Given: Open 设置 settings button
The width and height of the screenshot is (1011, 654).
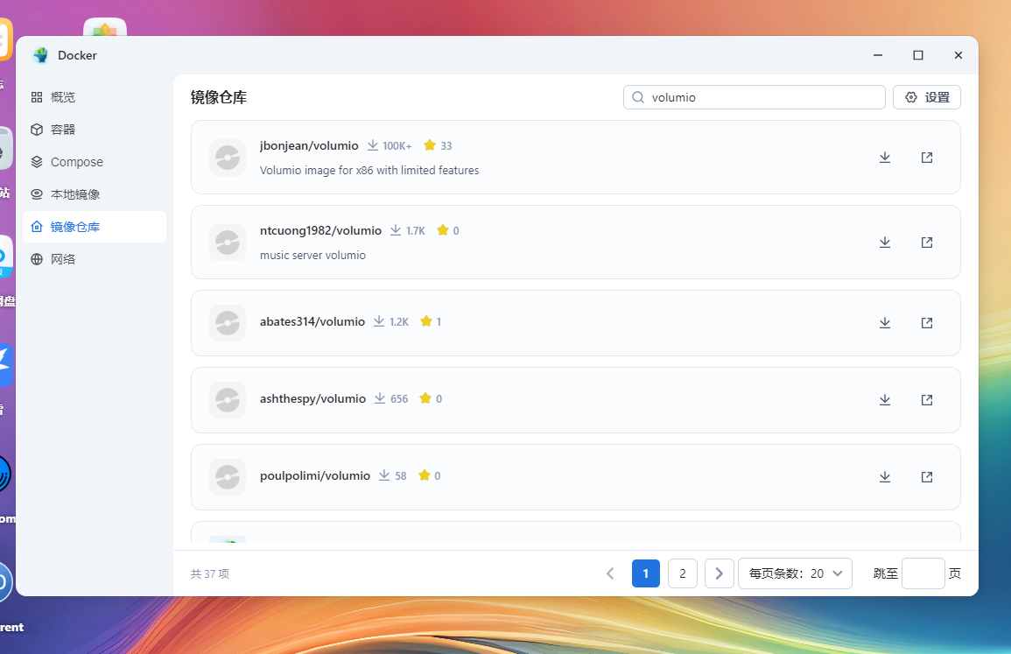Looking at the screenshot, I should (927, 97).
